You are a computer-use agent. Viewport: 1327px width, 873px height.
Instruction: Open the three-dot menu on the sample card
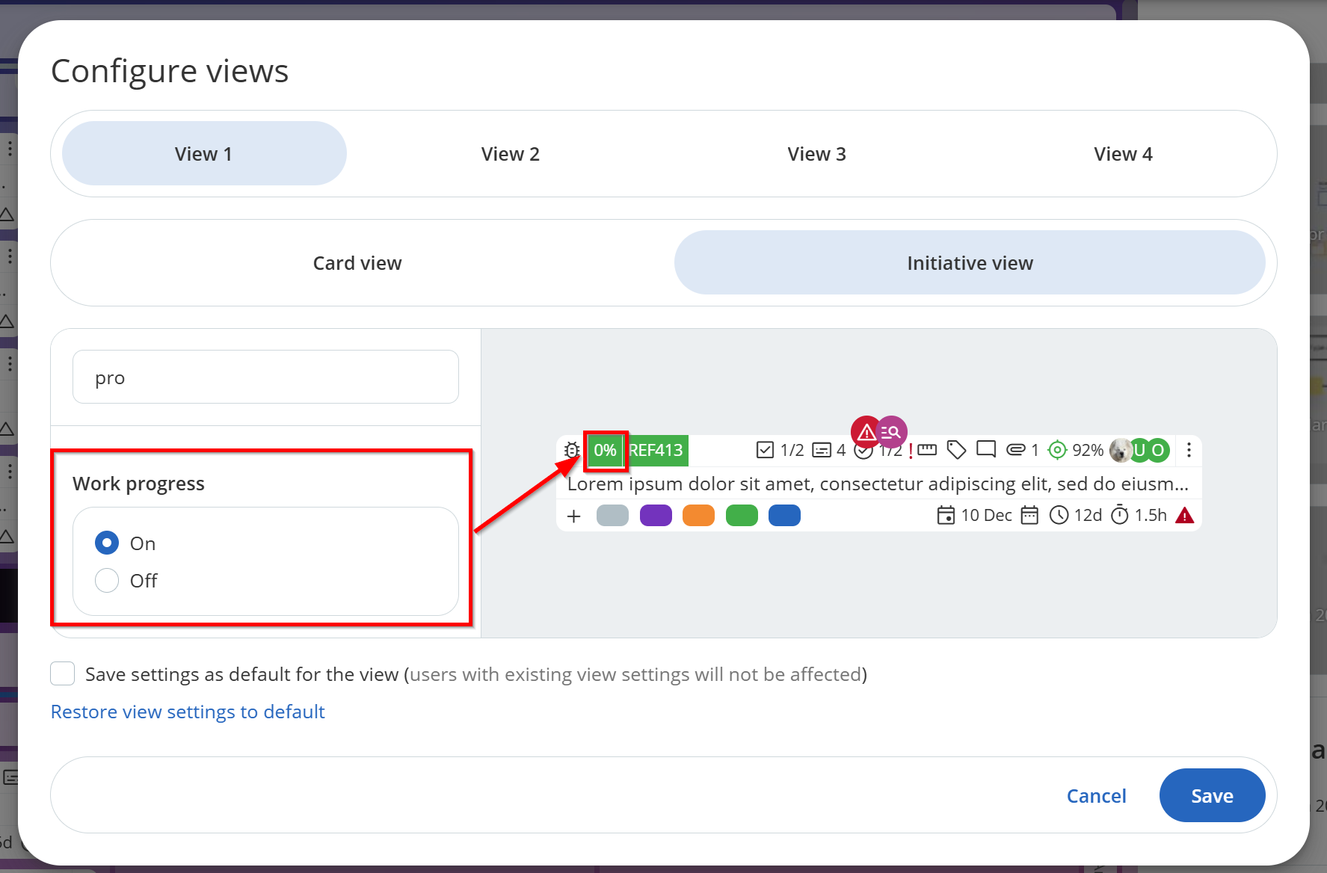[x=1189, y=450]
